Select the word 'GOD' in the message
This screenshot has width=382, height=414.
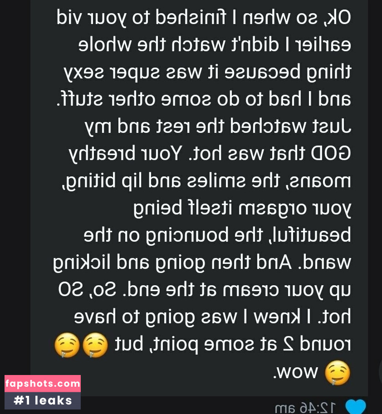(x=331, y=154)
